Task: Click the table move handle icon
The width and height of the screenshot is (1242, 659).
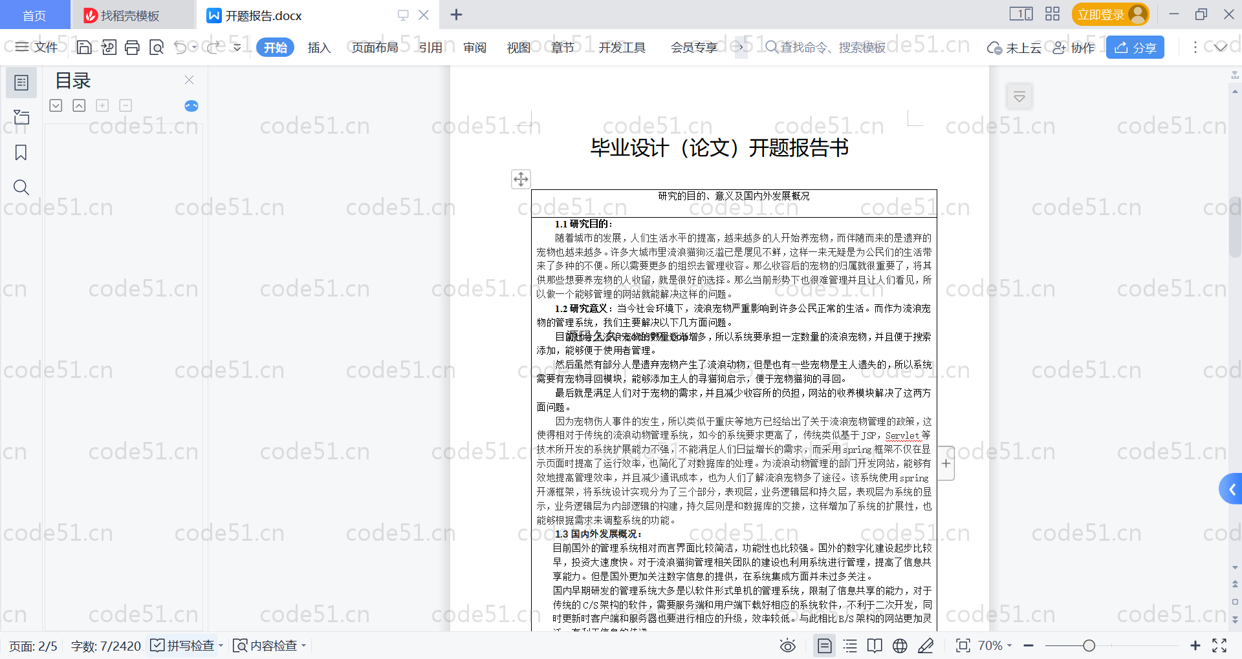Action: click(x=521, y=179)
